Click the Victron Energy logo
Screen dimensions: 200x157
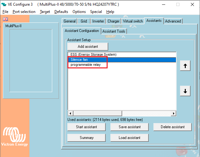15,137
